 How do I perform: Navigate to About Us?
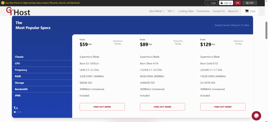pos(233,11)
